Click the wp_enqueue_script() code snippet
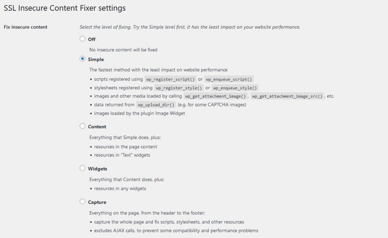The width and height of the screenshot is (388, 238). point(229,79)
